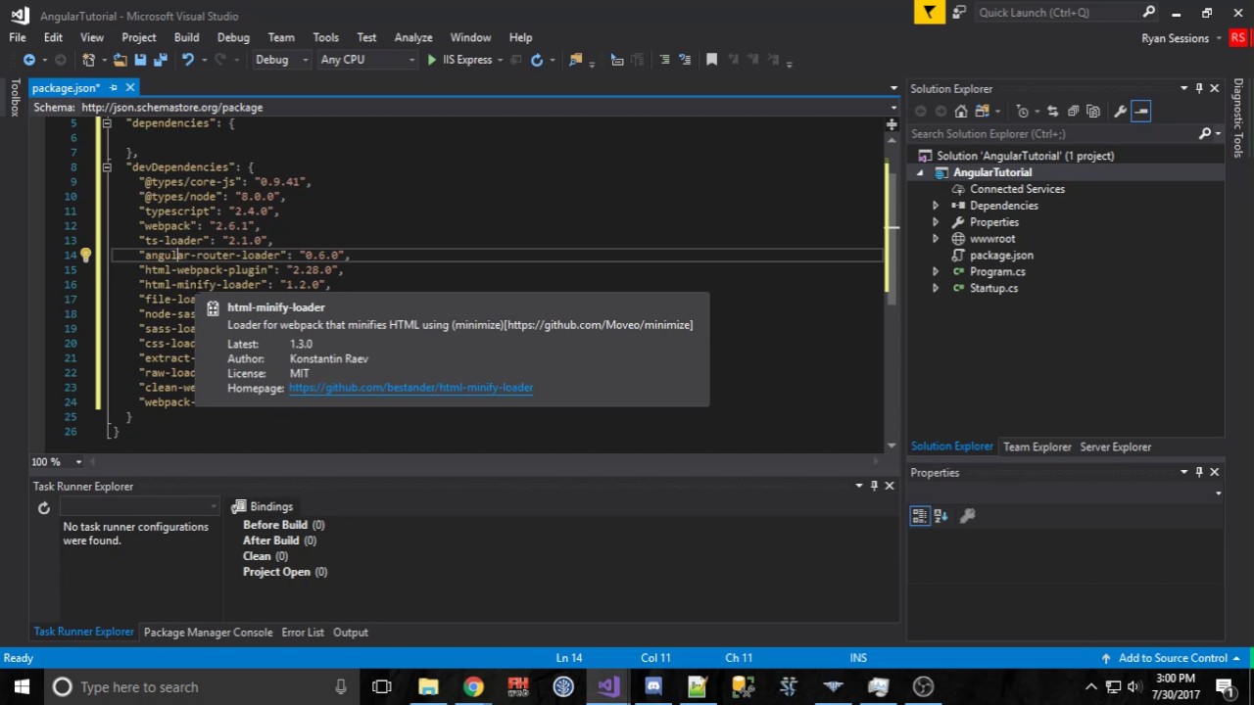Click the Open File folder icon

click(x=120, y=60)
